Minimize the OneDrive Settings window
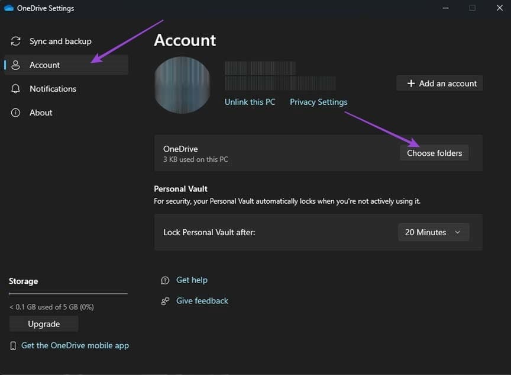 [x=445, y=8]
